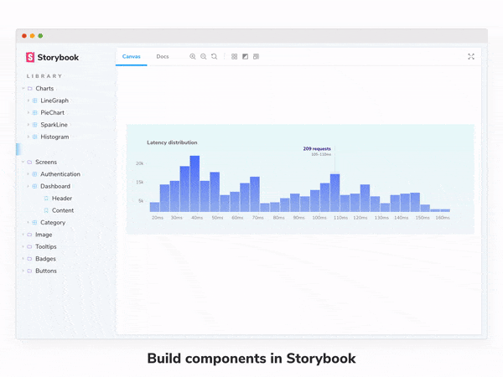Select the Badges folder label
Viewport: 503px width, 377px height.
coord(45,259)
